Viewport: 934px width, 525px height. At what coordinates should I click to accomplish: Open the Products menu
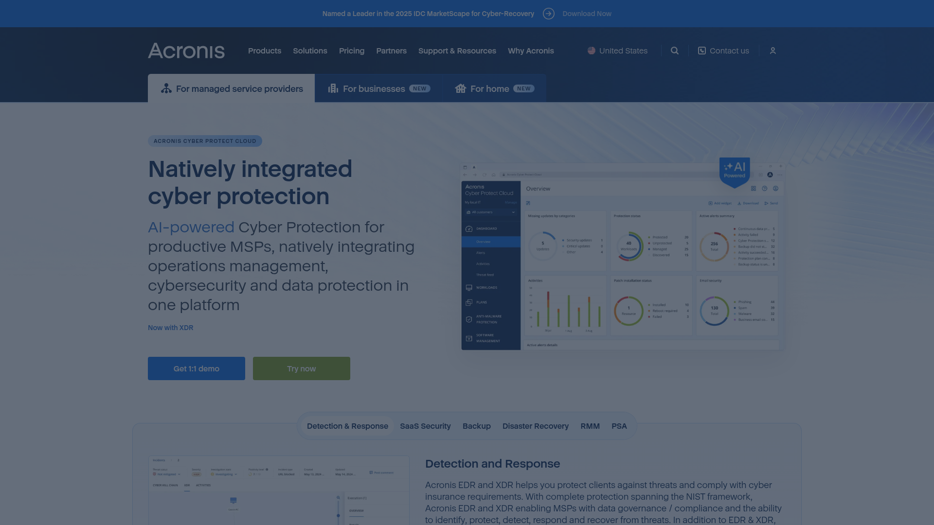pos(264,51)
